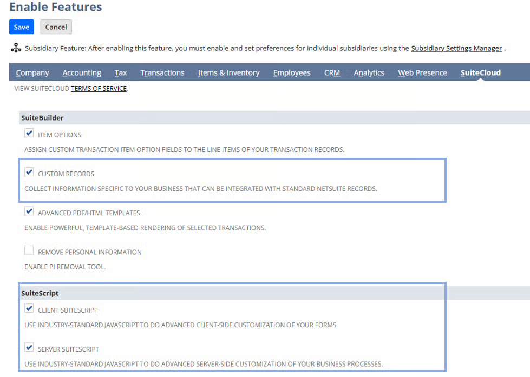Image resolution: width=530 pixels, height=377 pixels.
Task: Toggle the Custom Records checkbox
Action: click(x=29, y=173)
